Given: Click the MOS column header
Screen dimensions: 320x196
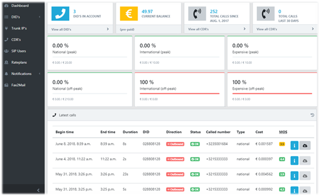Looking at the screenshot, I should [283, 132].
